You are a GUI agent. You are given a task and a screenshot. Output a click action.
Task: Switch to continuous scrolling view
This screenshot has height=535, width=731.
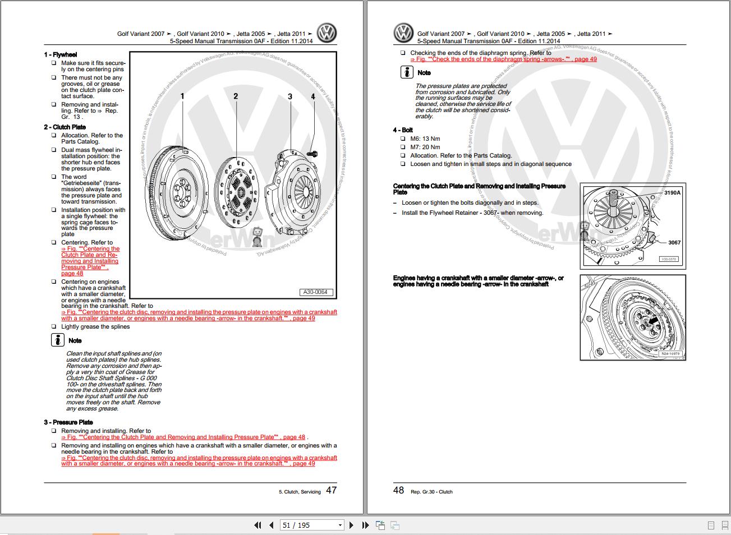click(x=724, y=525)
